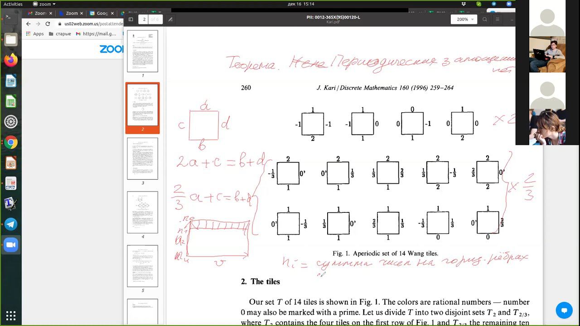Select page 4 thumbnail
Screen dimensions: 580x326
[142, 212]
